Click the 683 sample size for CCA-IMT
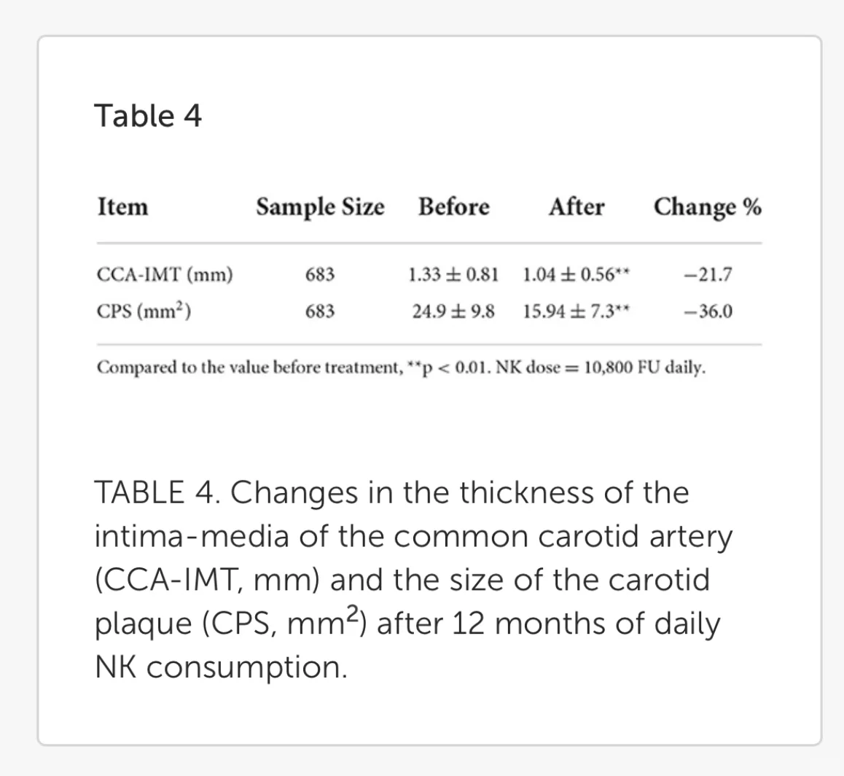Image resolution: width=844 pixels, height=776 pixels. pos(320,275)
